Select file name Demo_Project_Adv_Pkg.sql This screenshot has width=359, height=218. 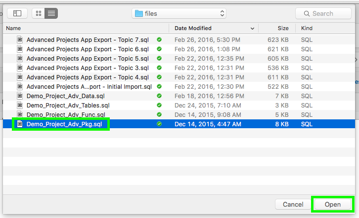click(x=64, y=124)
